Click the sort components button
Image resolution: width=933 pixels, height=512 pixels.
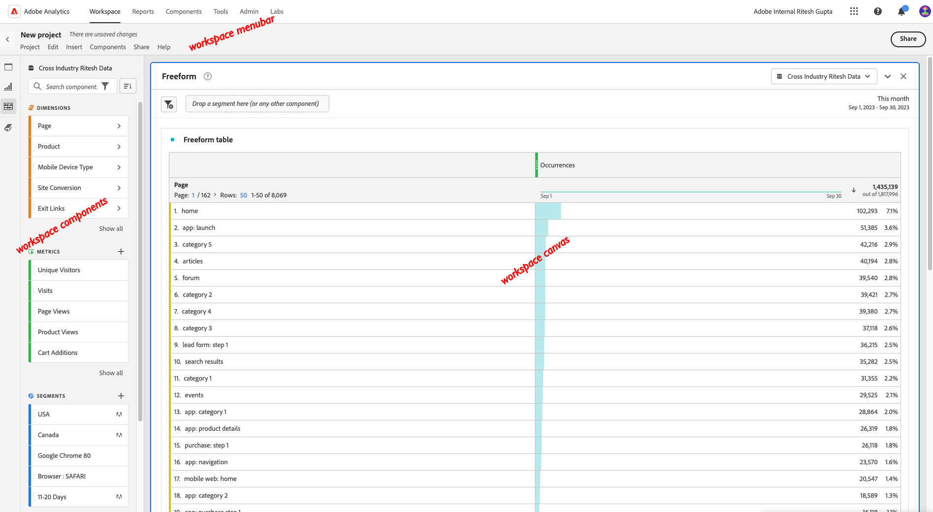(x=127, y=86)
